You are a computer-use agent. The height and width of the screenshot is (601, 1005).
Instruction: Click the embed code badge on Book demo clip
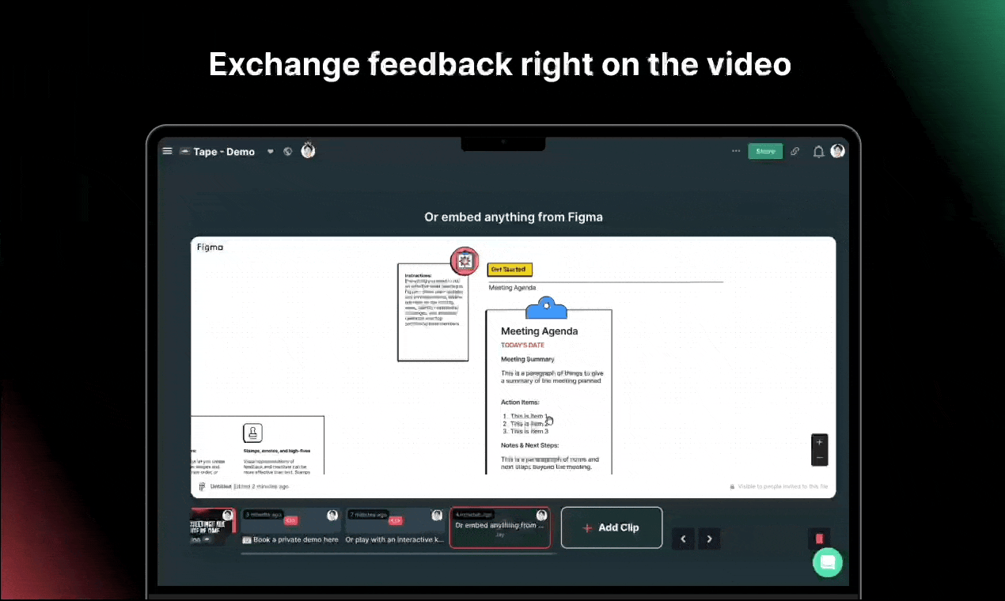pyautogui.click(x=291, y=520)
